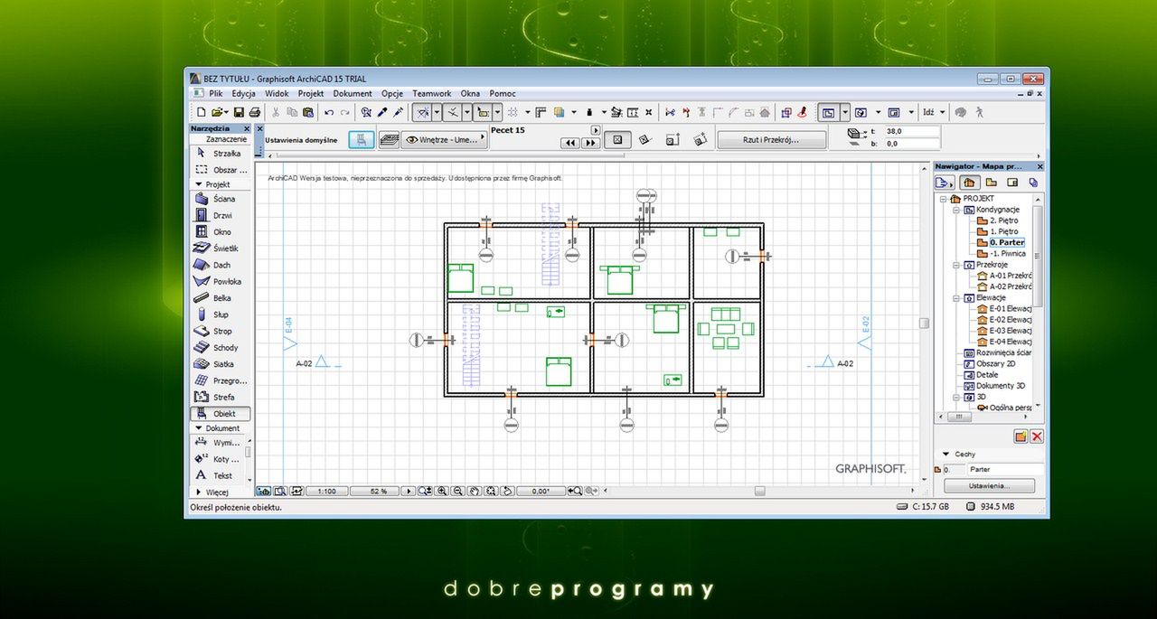Open the Wnętrze layer dropdown
Screen dimensions: 1157x619
[x=445, y=140]
